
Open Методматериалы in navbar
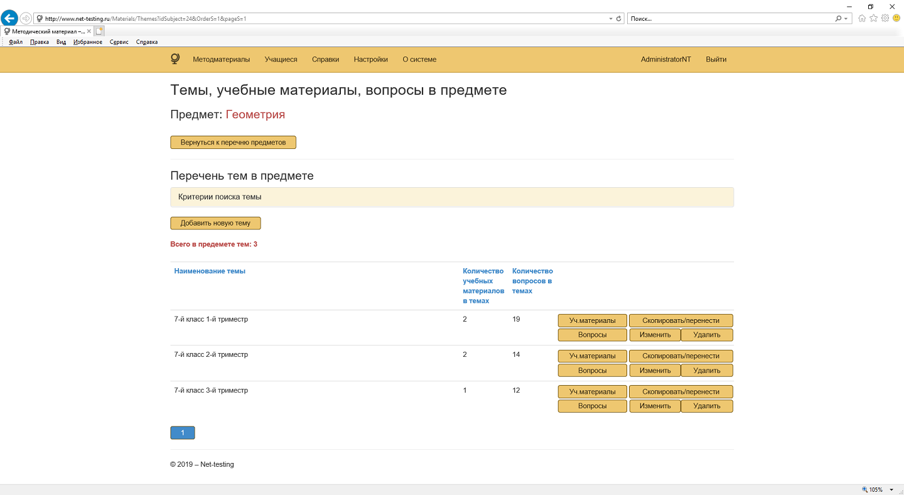click(x=222, y=60)
